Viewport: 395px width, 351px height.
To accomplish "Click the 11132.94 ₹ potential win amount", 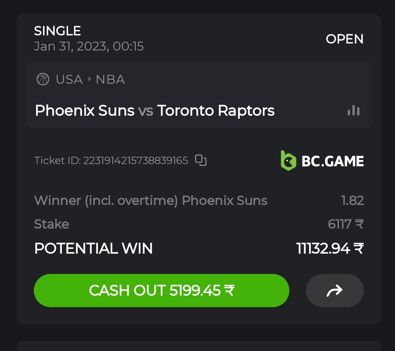I will click(330, 249).
